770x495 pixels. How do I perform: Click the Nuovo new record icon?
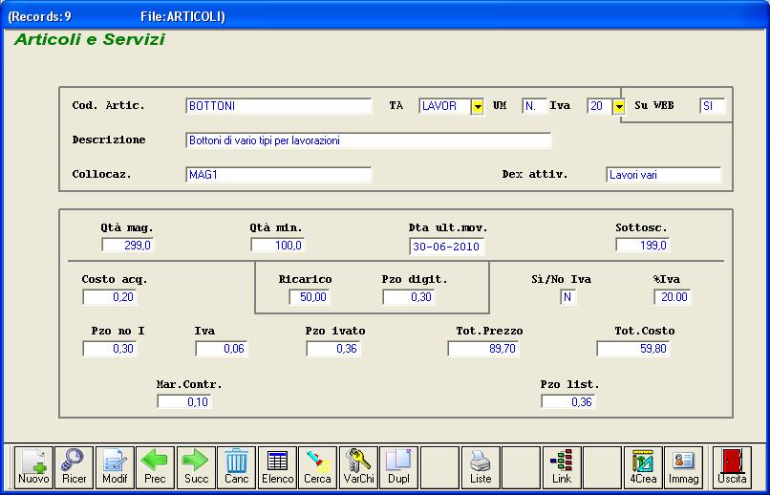[33, 467]
